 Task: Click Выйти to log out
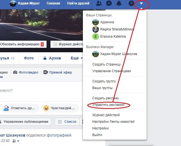pyautogui.click(x=97, y=135)
